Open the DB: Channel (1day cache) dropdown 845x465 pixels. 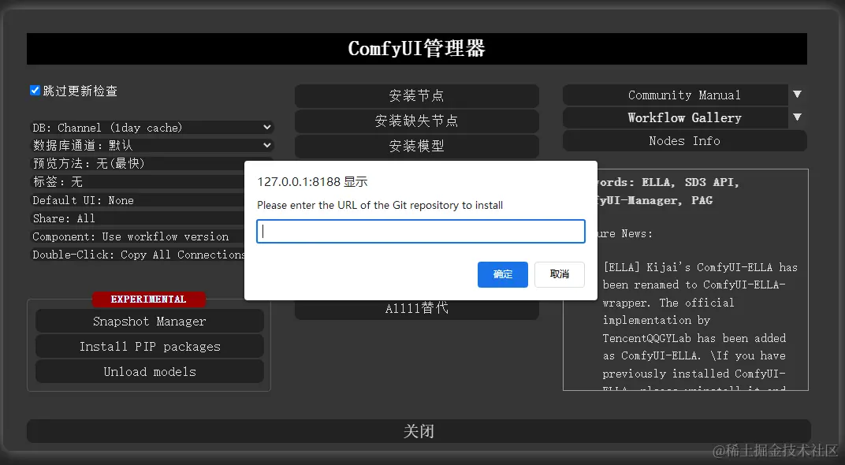(152, 128)
